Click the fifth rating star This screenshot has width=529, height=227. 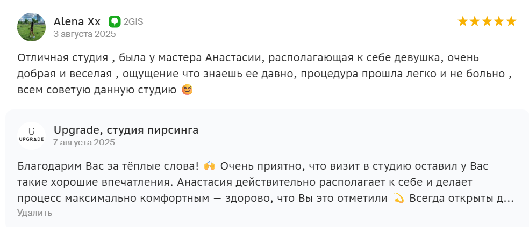pyautogui.click(x=511, y=21)
